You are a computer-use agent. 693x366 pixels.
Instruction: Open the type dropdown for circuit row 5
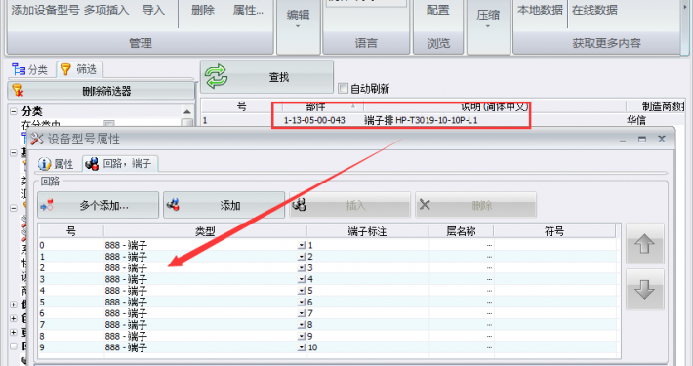302,302
